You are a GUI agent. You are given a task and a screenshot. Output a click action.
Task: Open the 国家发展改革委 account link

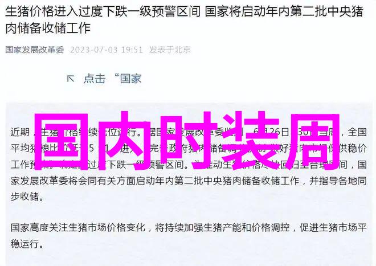tap(35, 50)
